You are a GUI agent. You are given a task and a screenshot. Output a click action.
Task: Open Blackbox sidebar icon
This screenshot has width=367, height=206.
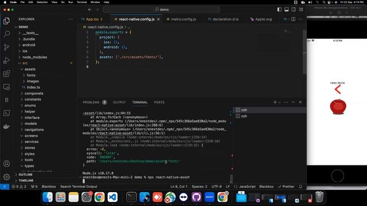tap(6, 100)
